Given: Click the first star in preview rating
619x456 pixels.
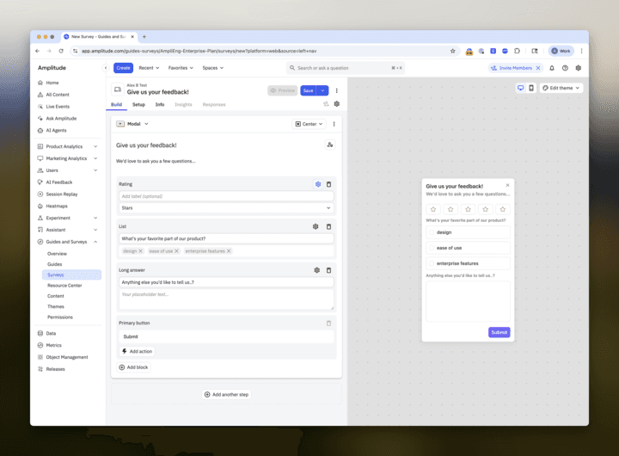Looking at the screenshot, I should click(433, 209).
